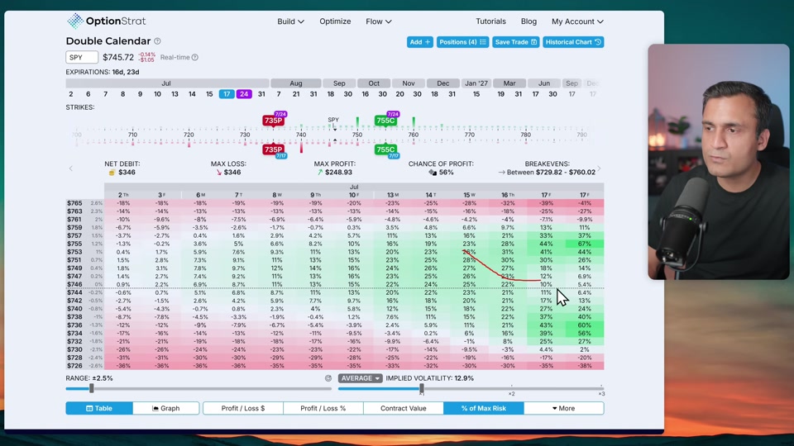This screenshot has width=794, height=446.
Task: Click the 735P 7/24 strike marker
Action: 274,120
